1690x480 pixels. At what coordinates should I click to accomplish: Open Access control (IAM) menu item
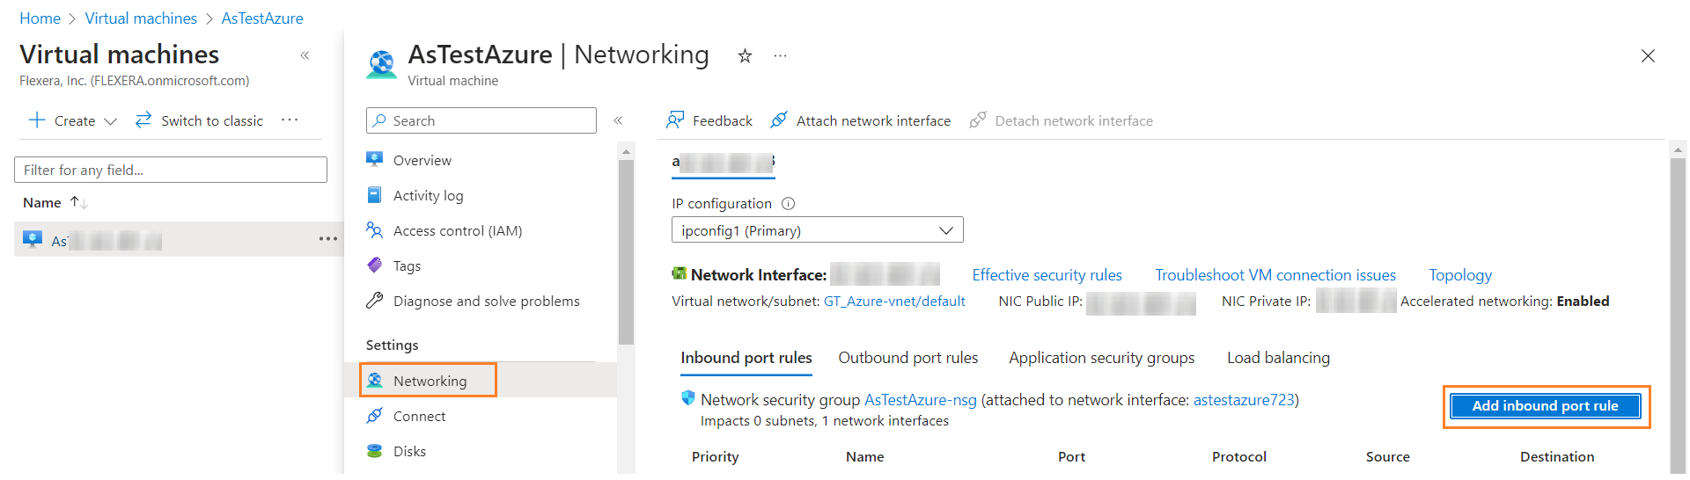tap(457, 231)
